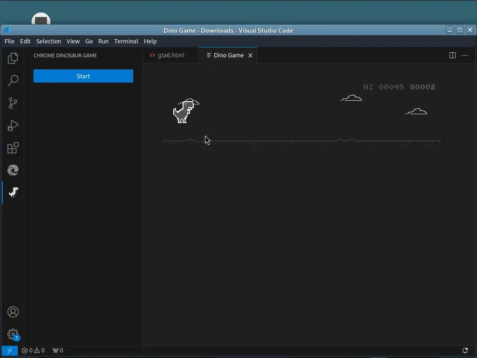Open the Explorer view in activity bar
This screenshot has width=477, height=358.
[x=13, y=58]
